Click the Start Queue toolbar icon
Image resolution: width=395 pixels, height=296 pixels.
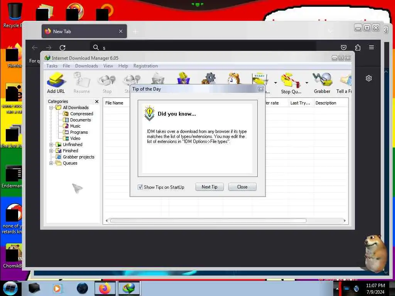click(x=260, y=79)
